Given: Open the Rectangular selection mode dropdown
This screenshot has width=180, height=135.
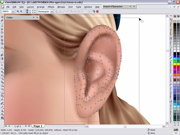Looking at the screenshot, I should 52,12.
